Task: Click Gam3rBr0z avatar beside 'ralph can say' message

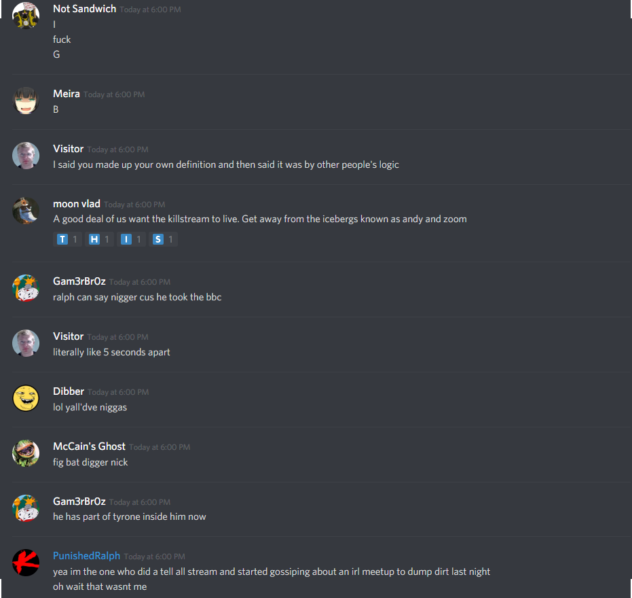Action: (26, 288)
